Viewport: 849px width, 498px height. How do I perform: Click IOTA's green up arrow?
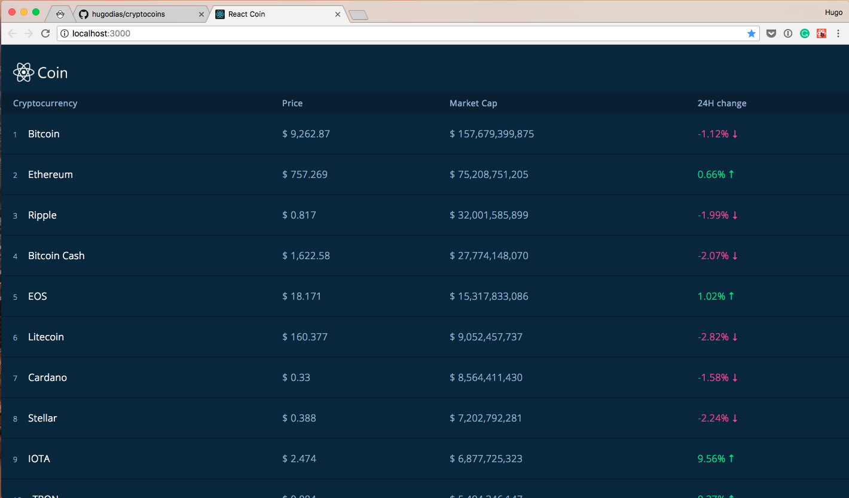(x=731, y=459)
